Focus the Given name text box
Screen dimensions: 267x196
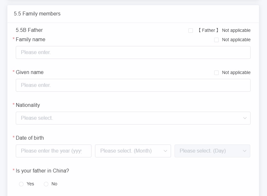tap(133, 85)
